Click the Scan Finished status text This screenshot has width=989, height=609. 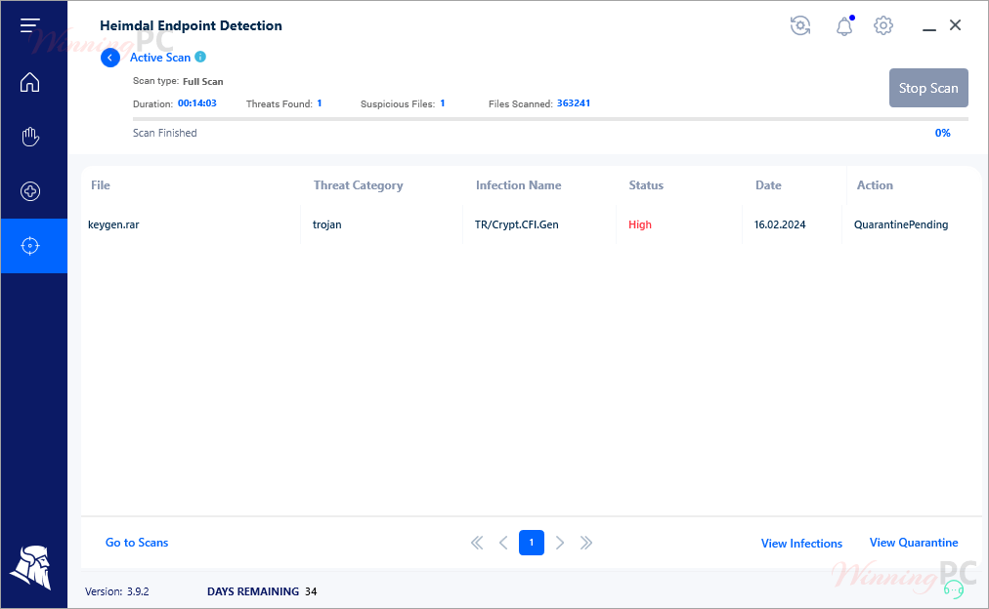tap(164, 133)
